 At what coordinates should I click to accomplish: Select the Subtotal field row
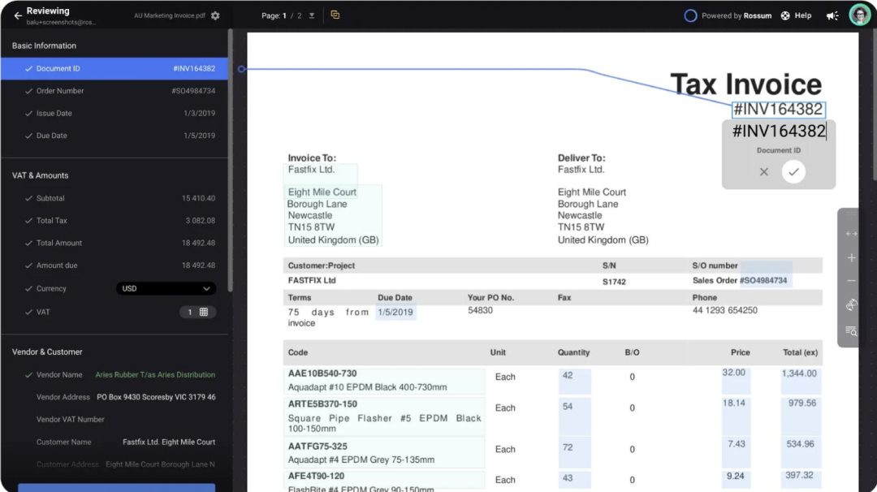tap(114, 198)
